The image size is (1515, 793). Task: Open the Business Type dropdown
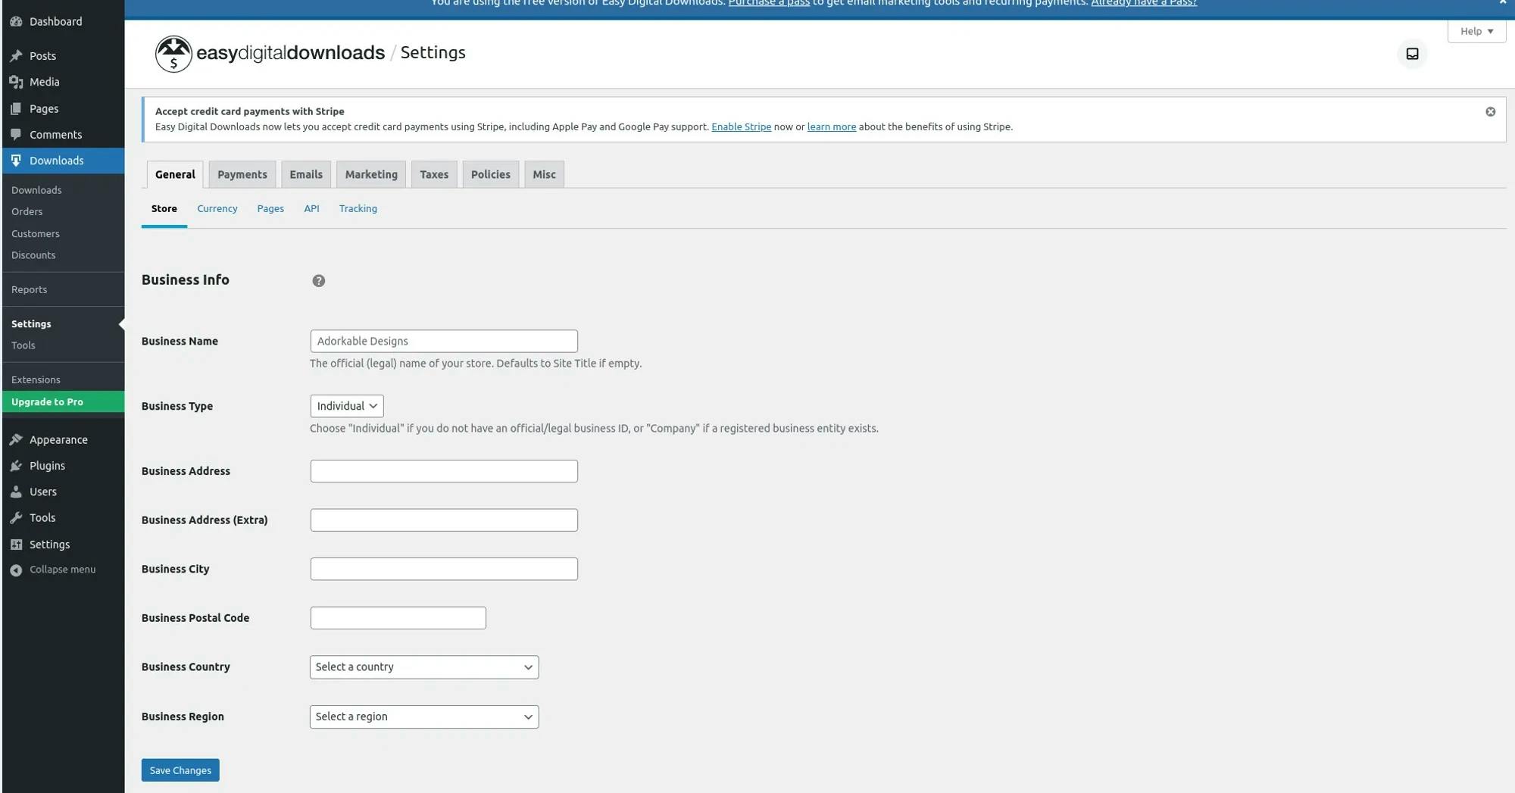click(347, 406)
